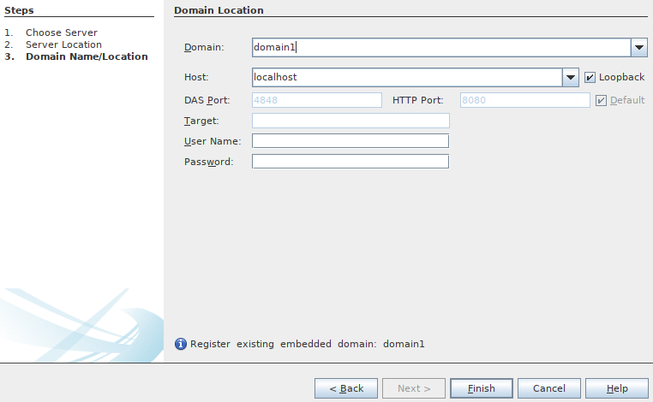The width and height of the screenshot is (653, 402).
Task: Click the info icon beside the register message
Action: point(180,344)
